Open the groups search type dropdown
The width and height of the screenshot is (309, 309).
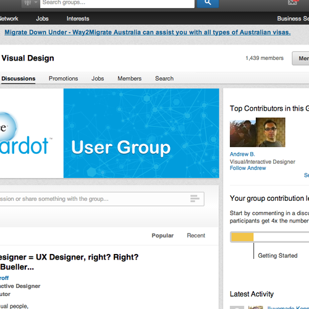tap(30, 3)
